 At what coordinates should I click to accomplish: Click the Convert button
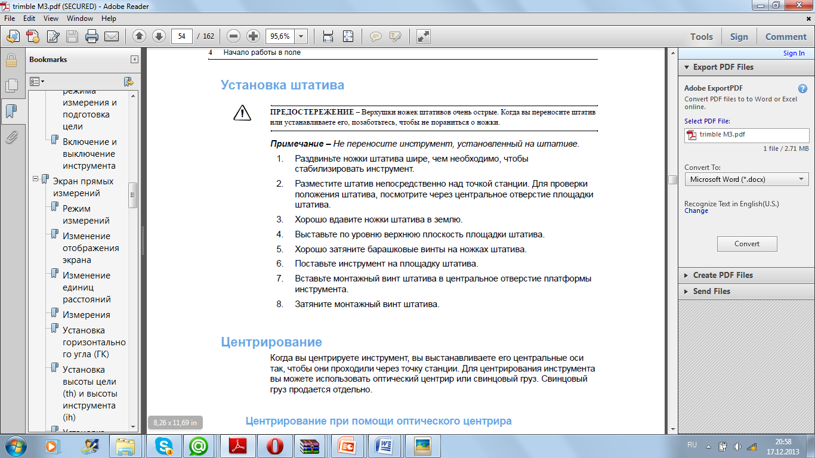tap(747, 243)
